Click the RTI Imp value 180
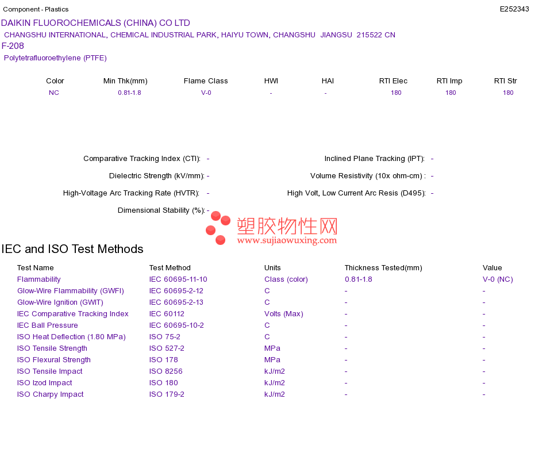Image resolution: width=546 pixels, height=460 pixels. click(x=451, y=93)
